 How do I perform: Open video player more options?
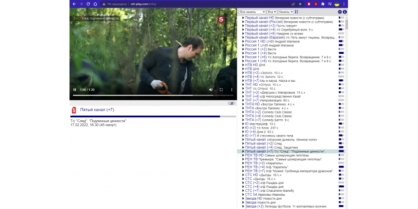(x=231, y=90)
